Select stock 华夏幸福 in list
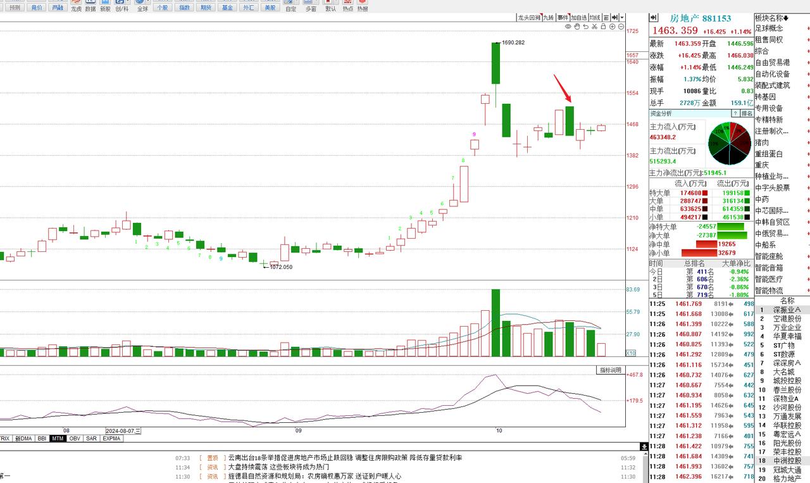The width and height of the screenshot is (810, 483). pyautogui.click(x=787, y=337)
